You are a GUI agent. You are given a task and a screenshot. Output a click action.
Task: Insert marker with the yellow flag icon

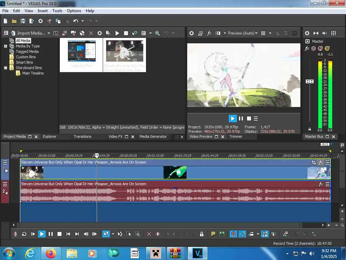(213, 234)
